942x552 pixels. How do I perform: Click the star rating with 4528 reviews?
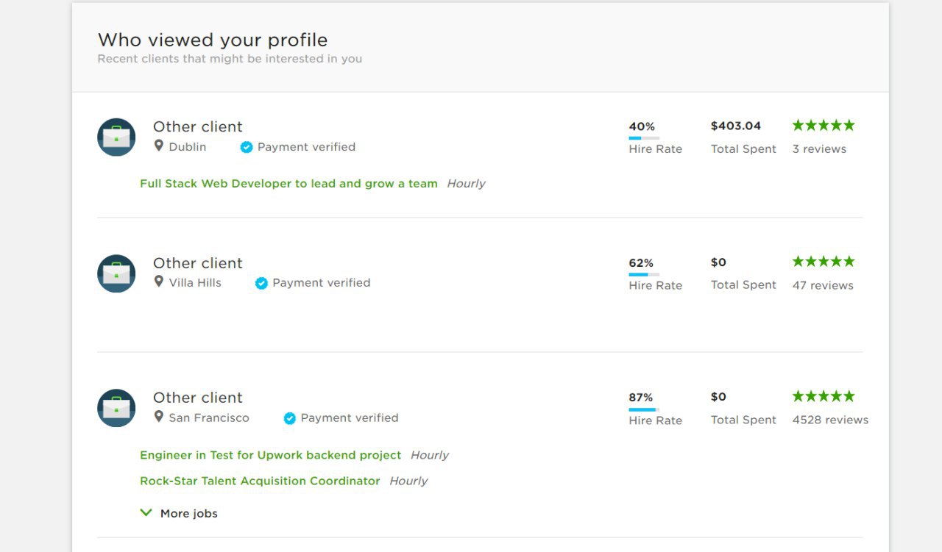[x=824, y=397]
